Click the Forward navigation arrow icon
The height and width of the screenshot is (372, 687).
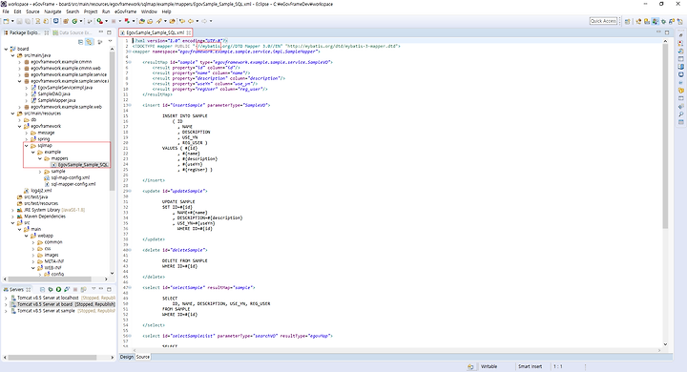[x=204, y=21]
